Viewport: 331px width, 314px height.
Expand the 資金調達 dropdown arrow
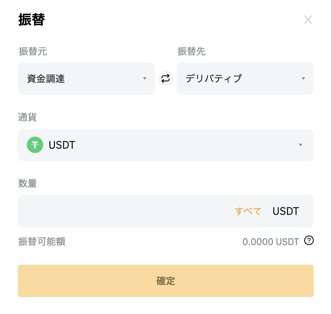pyautogui.click(x=145, y=78)
